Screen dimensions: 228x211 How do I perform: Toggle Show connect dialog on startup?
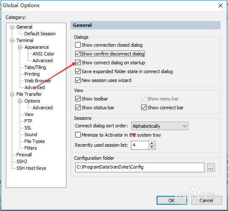coord(78,63)
